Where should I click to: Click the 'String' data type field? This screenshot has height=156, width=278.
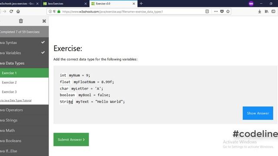pyautogui.click(x=66, y=102)
